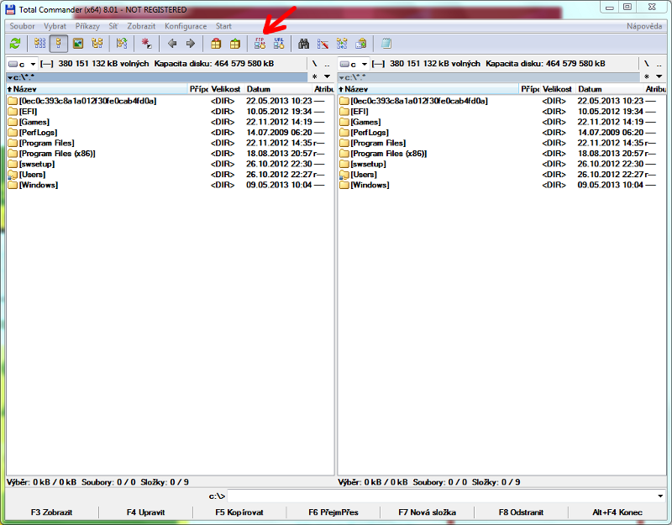Open left panel directory history arrow
672x525 pixels.
click(x=327, y=76)
